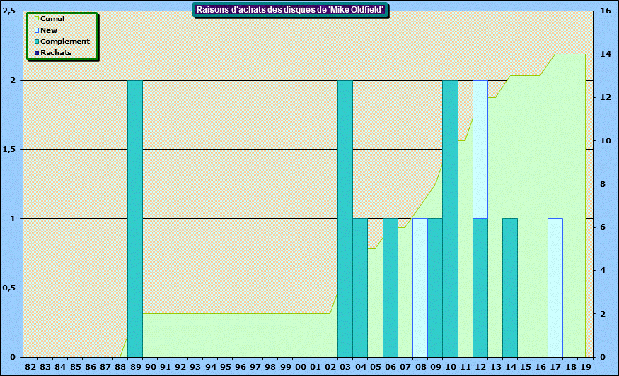619x376 pixels.
Task: Click the 2,5 label on left axis
Action: pos(10,11)
